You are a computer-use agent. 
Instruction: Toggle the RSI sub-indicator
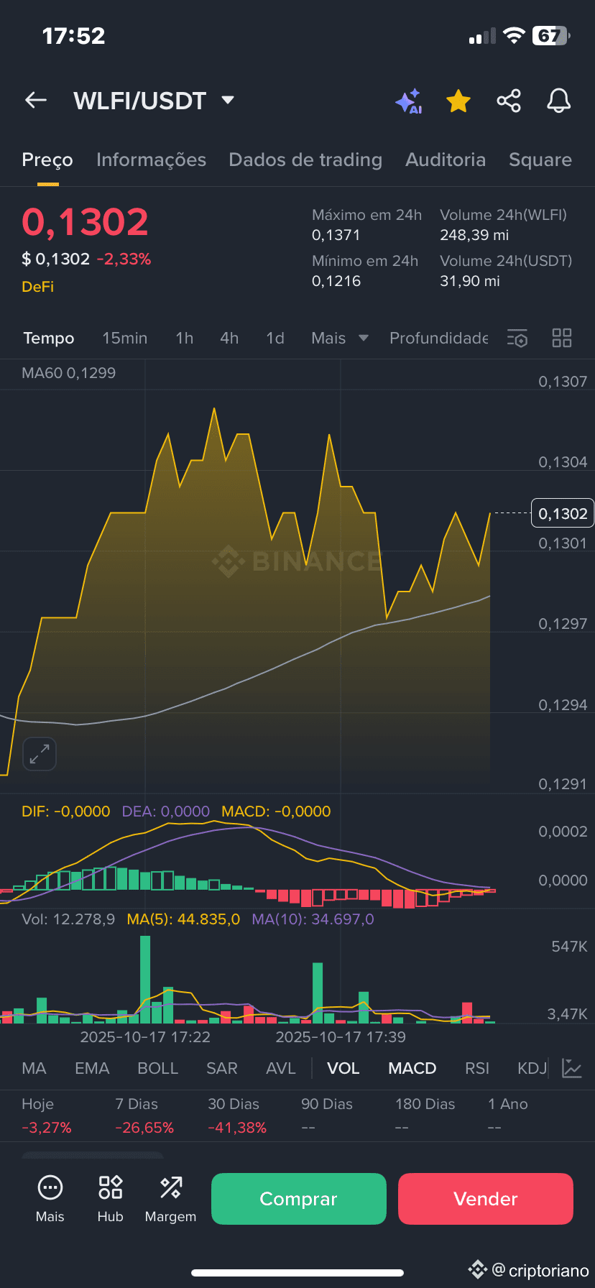tap(477, 1068)
